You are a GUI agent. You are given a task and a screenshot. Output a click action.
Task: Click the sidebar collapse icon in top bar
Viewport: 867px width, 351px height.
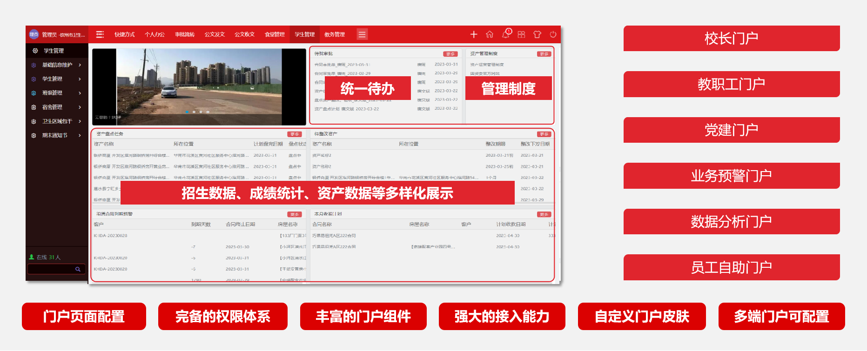[x=100, y=34]
